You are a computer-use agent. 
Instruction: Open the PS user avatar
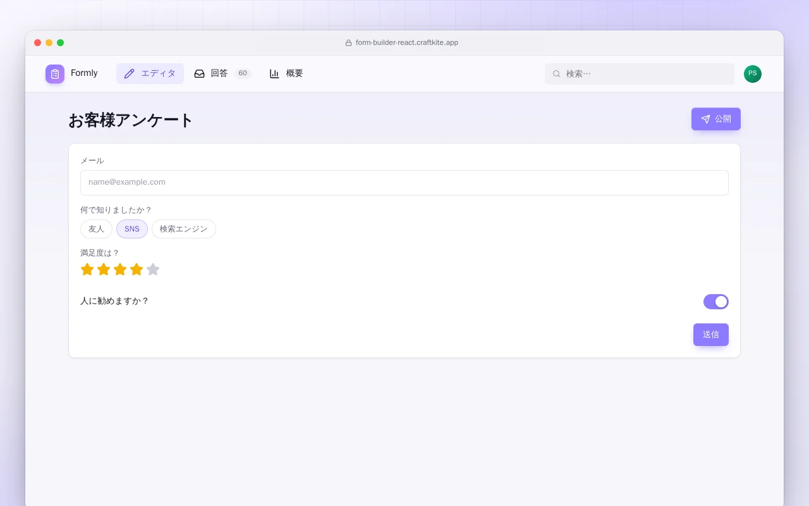[x=753, y=74]
